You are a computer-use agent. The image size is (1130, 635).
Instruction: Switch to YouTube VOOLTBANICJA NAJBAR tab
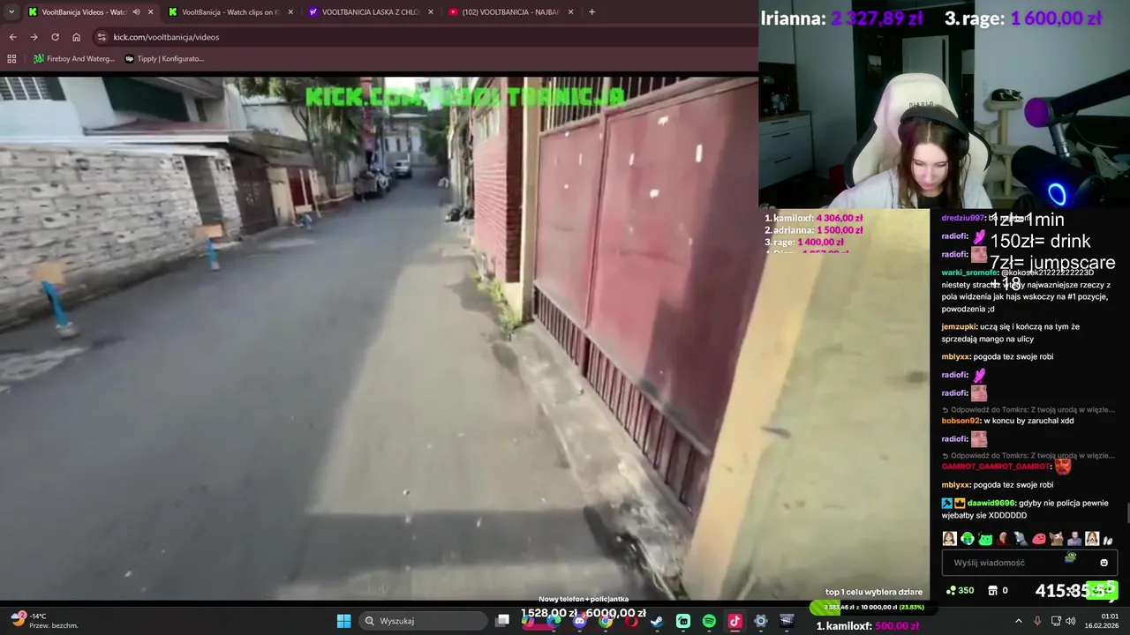point(510,12)
